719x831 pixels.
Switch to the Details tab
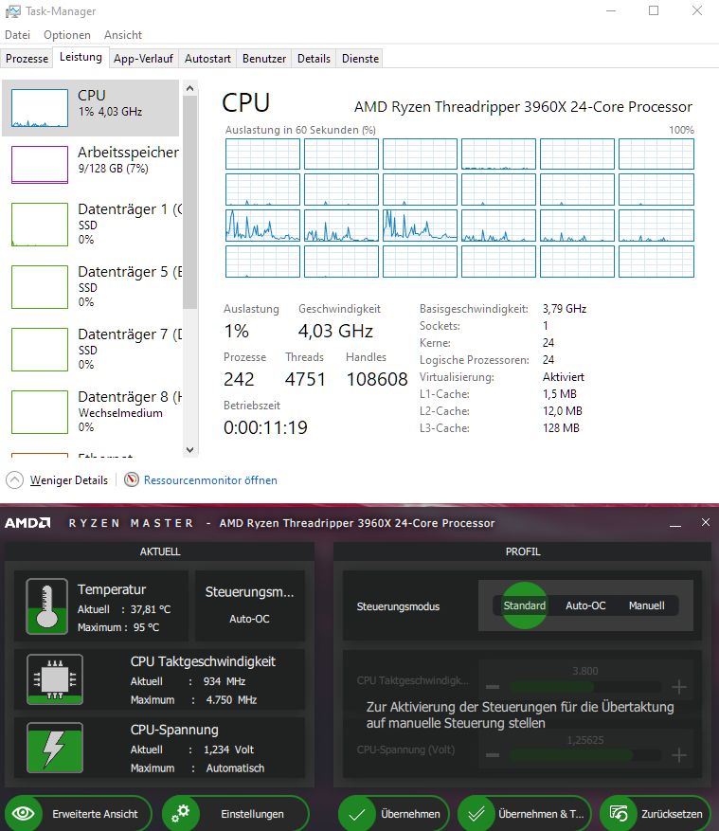314,59
